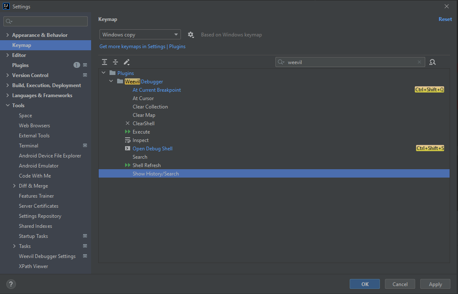Close the Settings dialog window
Image resolution: width=458 pixels, height=294 pixels.
click(446, 6)
